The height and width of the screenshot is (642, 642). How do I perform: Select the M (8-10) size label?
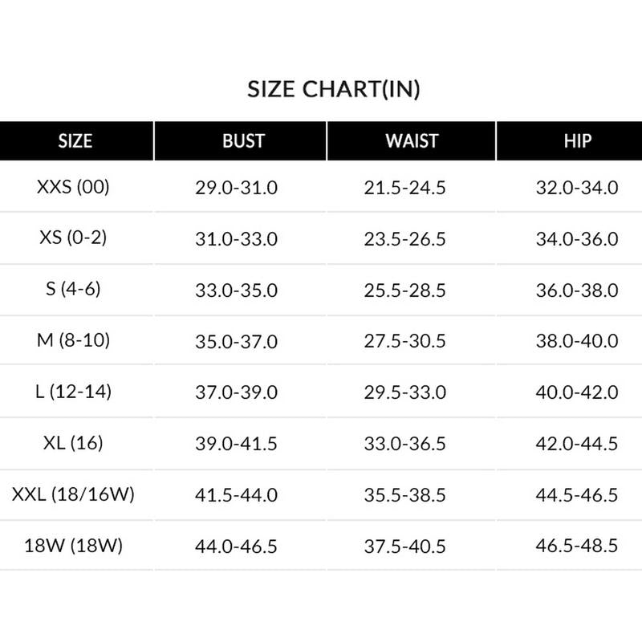[x=73, y=339]
